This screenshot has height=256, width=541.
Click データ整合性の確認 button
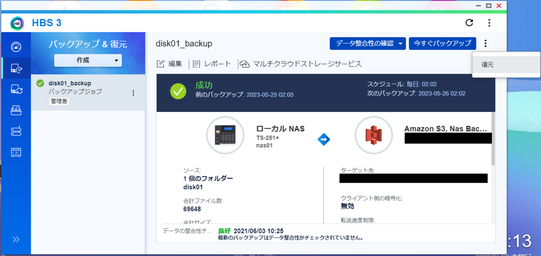point(368,43)
